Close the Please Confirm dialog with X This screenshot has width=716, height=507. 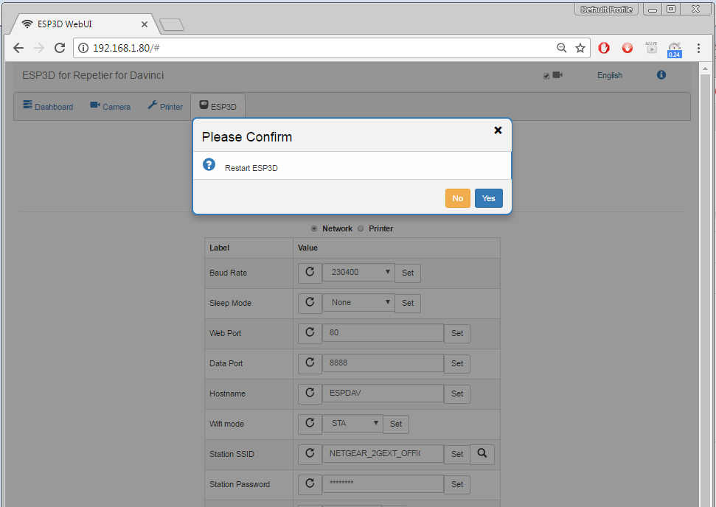498,130
